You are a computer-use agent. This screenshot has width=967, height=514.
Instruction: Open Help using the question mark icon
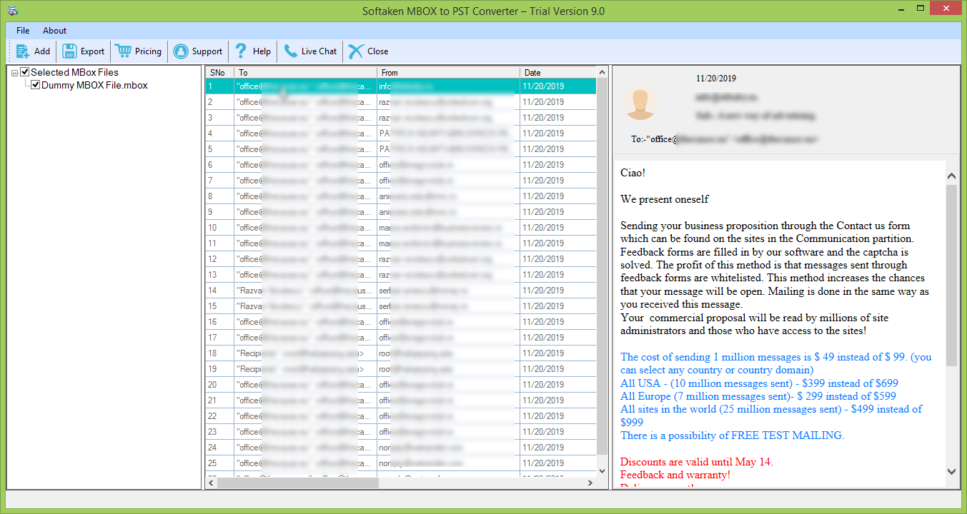coord(240,51)
